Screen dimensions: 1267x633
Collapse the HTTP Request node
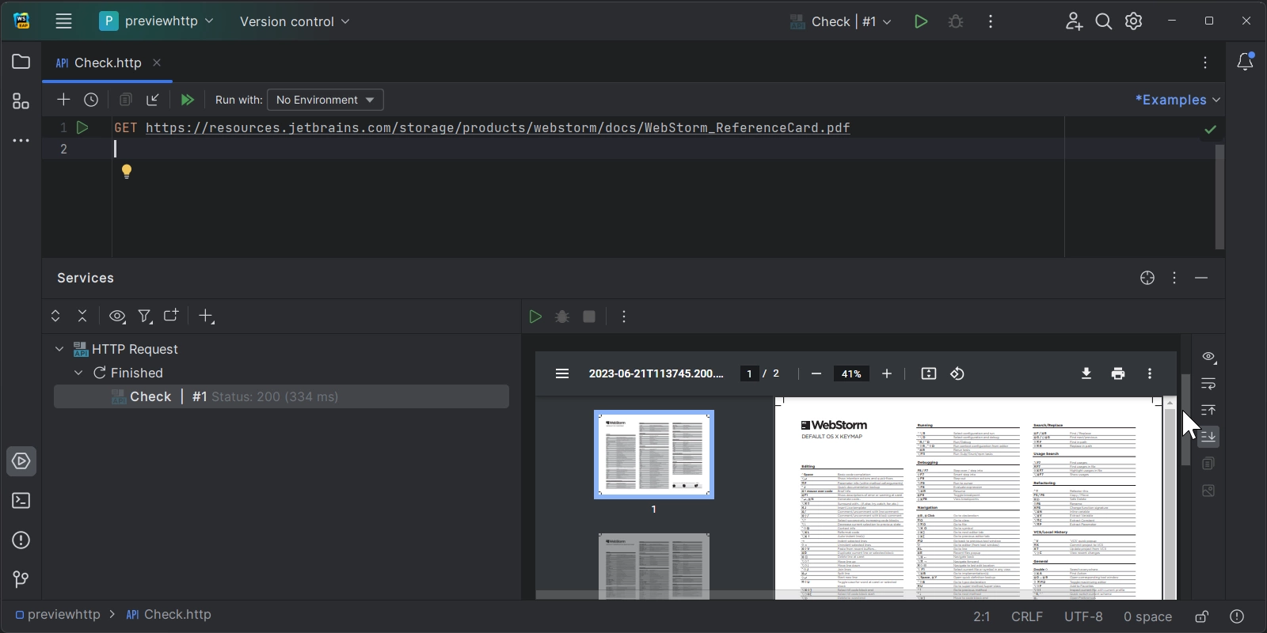tap(59, 349)
